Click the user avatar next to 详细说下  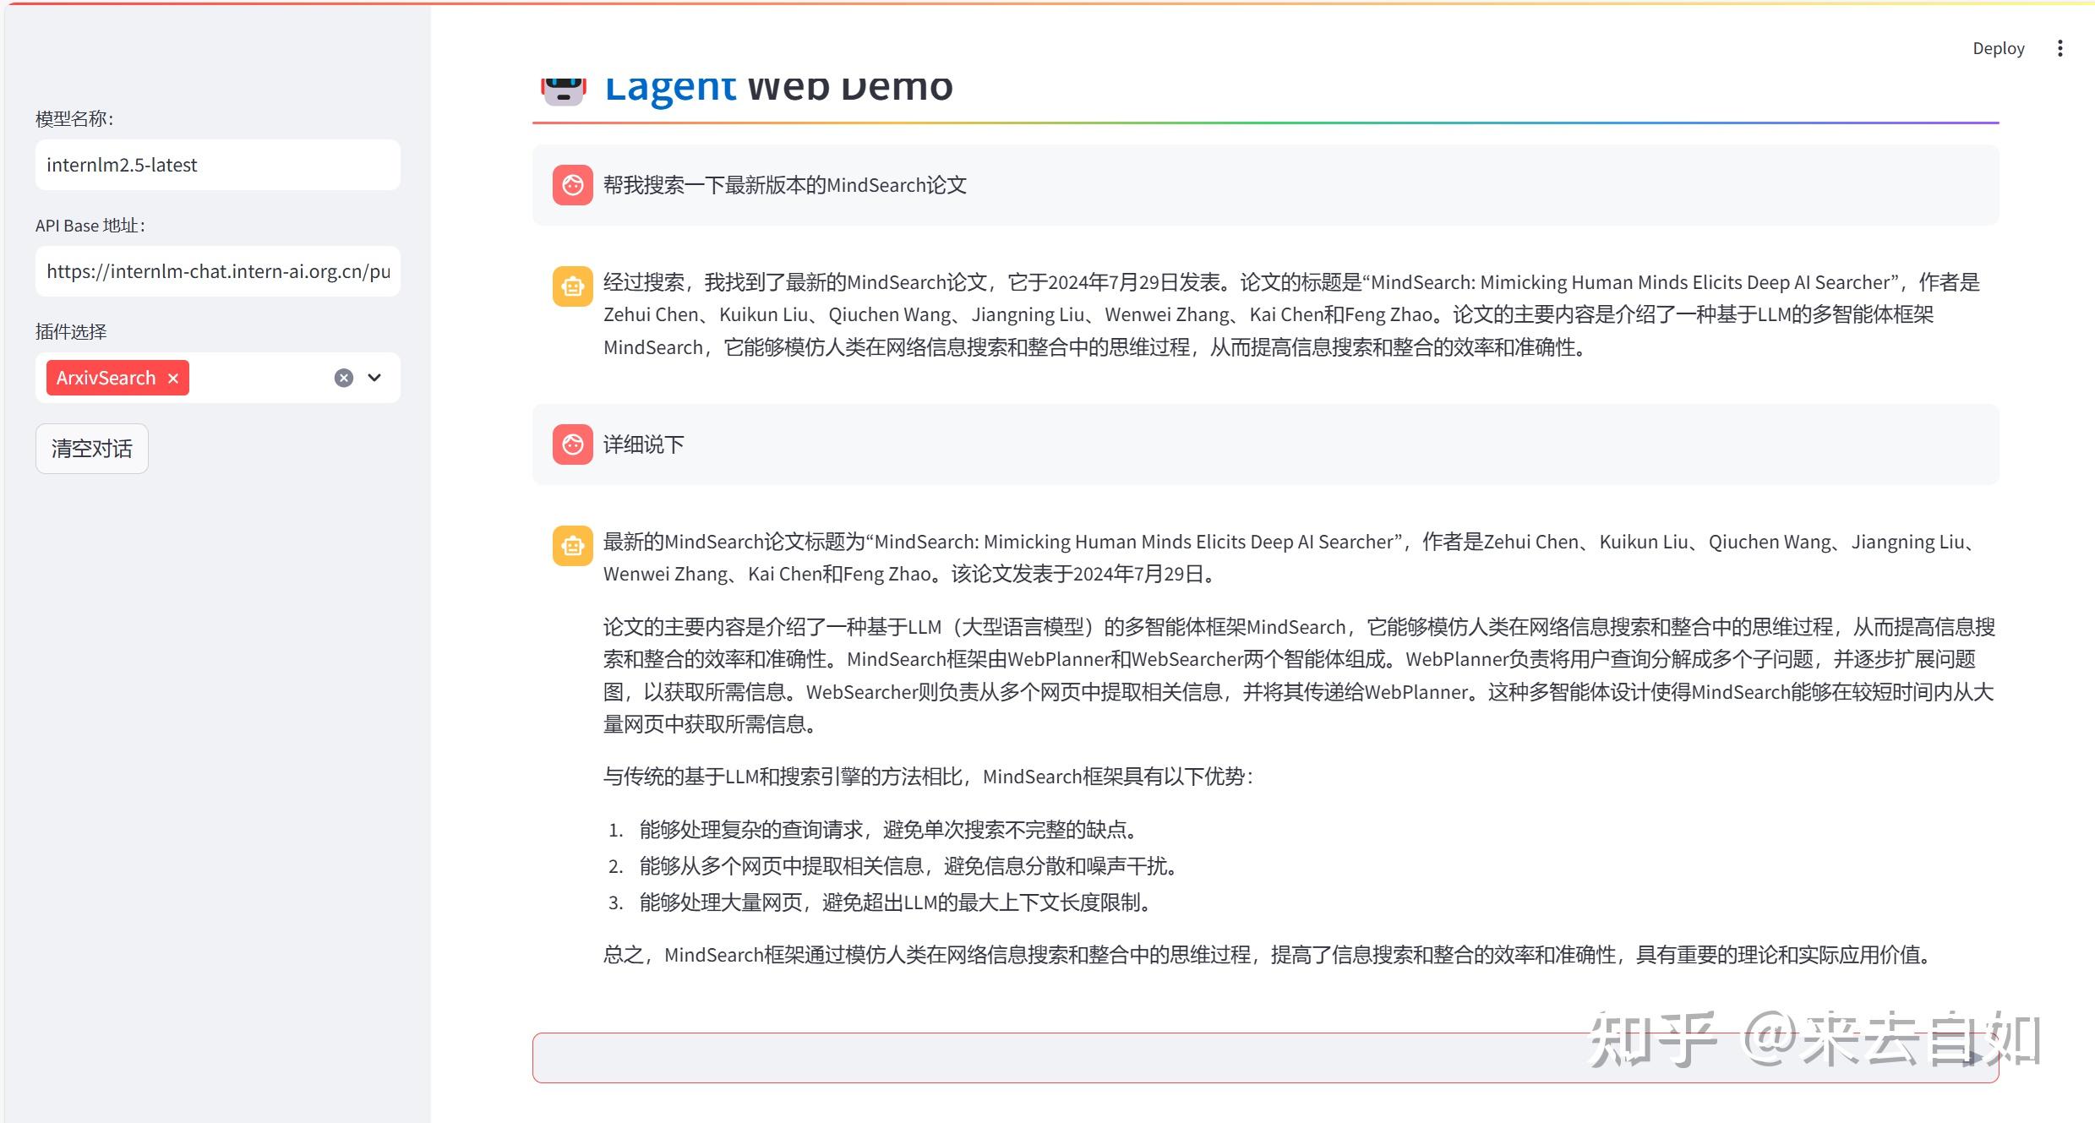tap(572, 444)
